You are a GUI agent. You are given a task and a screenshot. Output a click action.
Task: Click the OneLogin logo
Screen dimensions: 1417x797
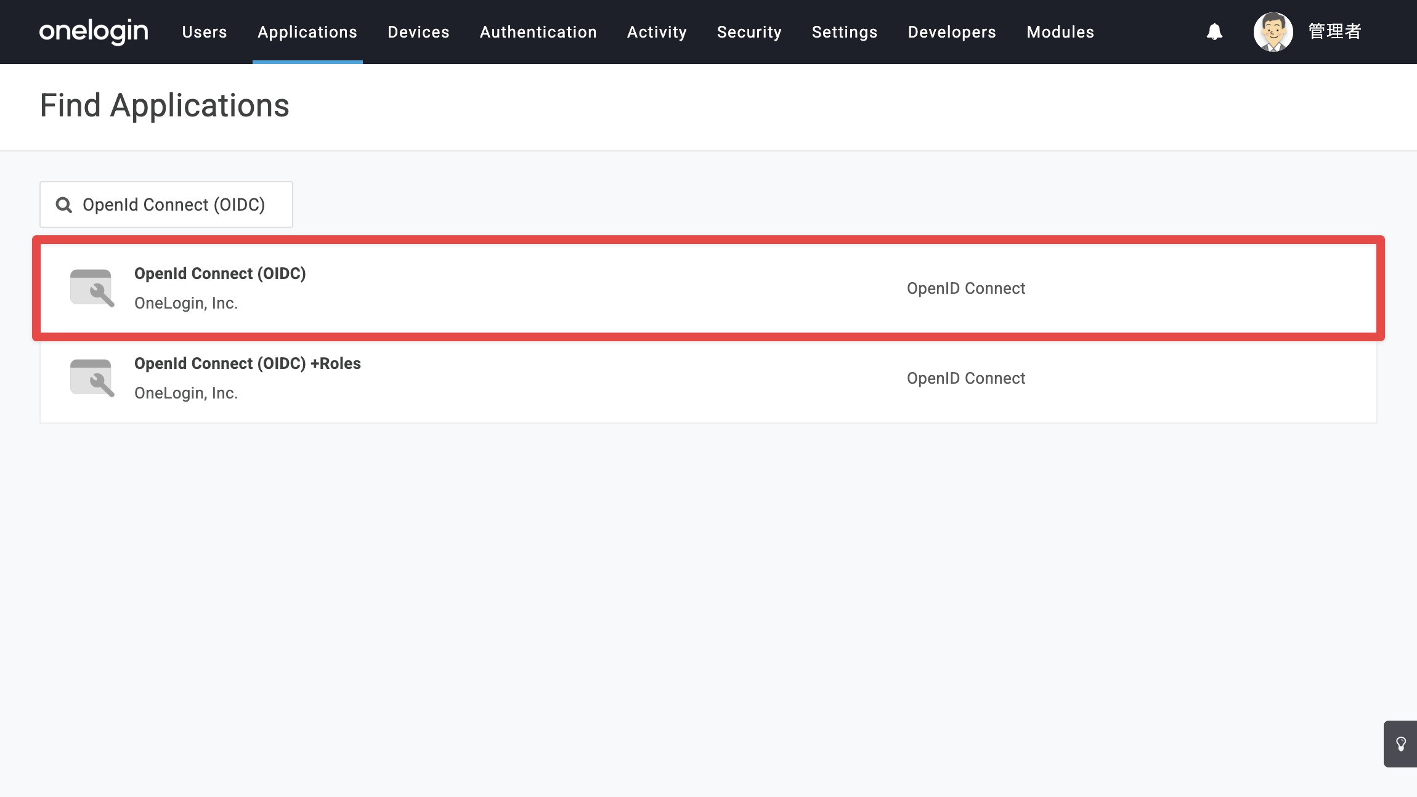click(94, 31)
